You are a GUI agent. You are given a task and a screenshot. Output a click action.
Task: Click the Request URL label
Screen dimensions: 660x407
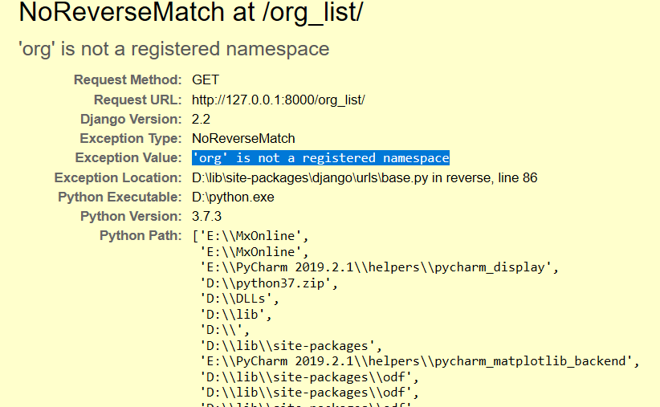(x=137, y=100)
